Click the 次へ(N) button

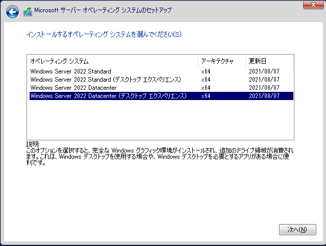point(297,230)
